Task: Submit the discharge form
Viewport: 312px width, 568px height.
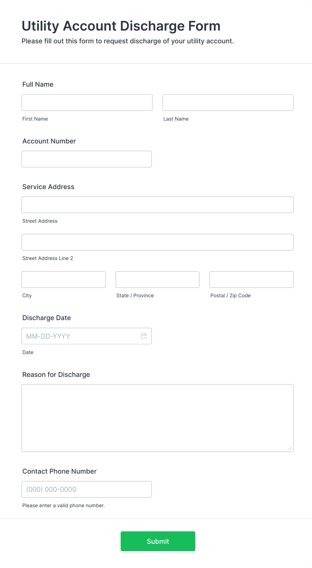Action: tap(158, 541)
